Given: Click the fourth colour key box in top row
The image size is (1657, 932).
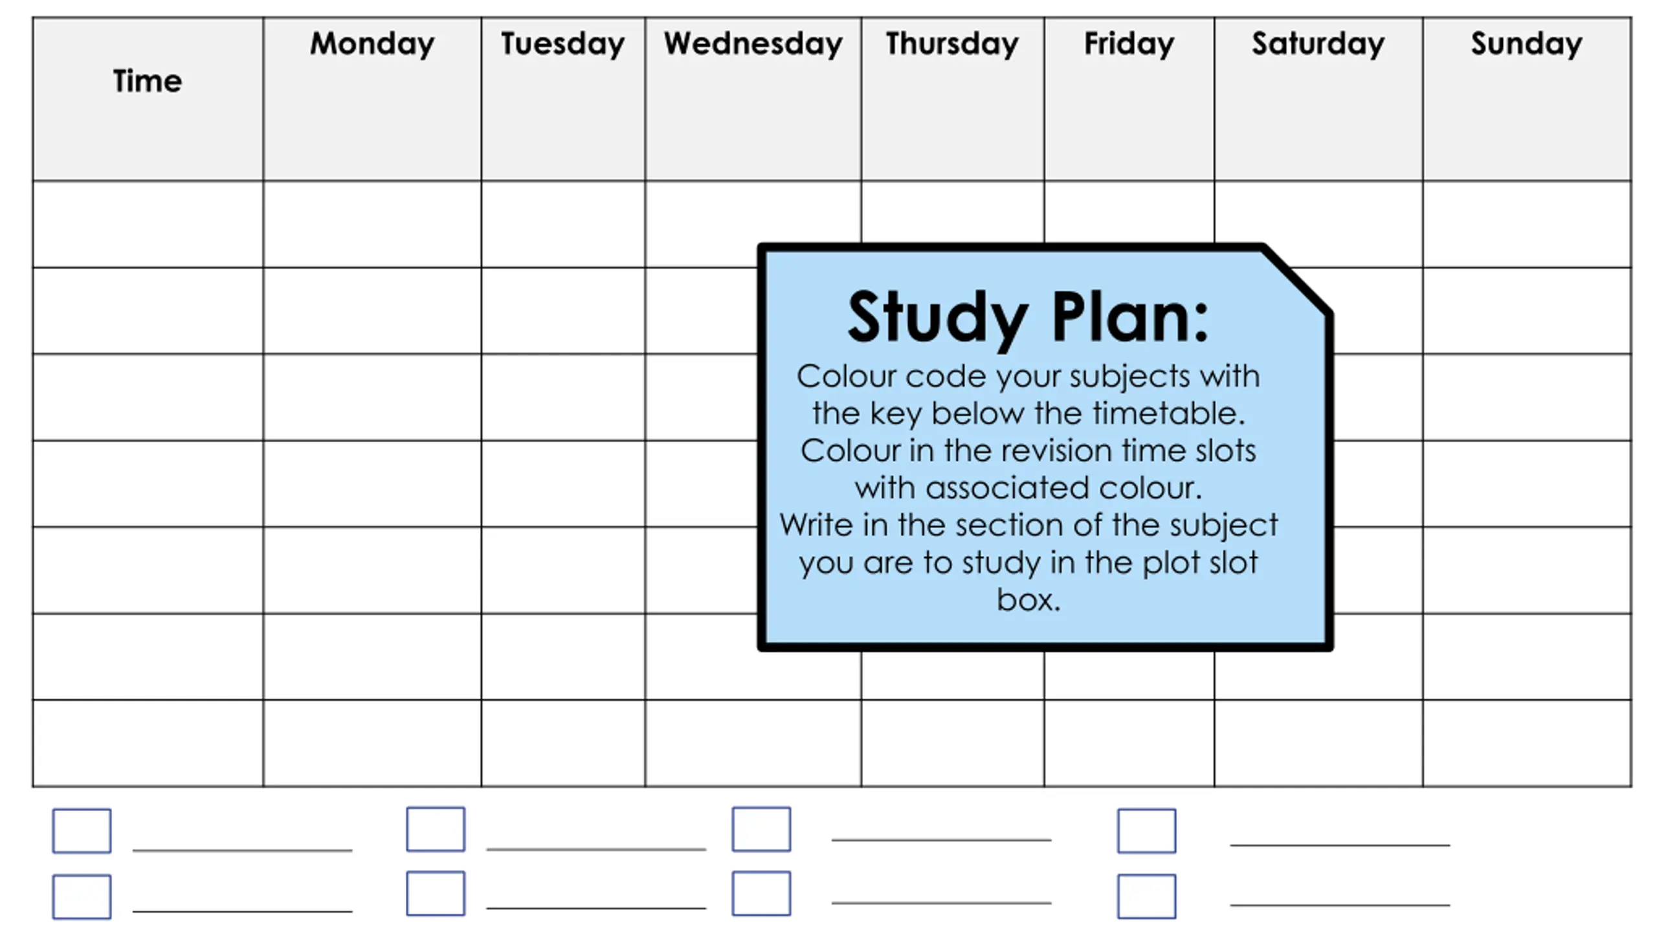Looking at the screenshot, I should (x=1146, y=830).
